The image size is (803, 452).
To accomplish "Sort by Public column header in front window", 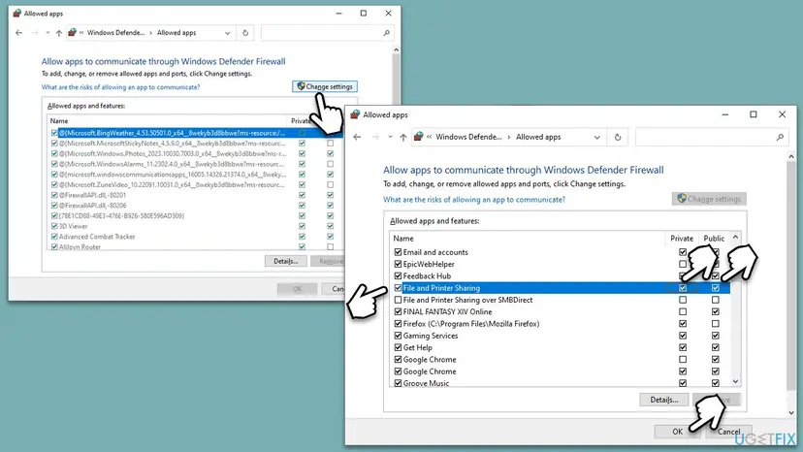I will tap(714, 239).
